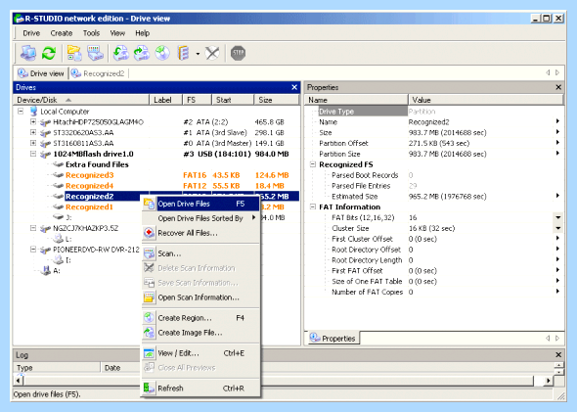
Task: Collapse the Local Computer tree node
Action: 21,112
